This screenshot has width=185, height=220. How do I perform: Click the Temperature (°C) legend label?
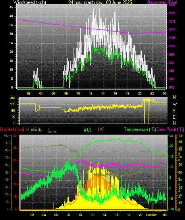(140, 129)
